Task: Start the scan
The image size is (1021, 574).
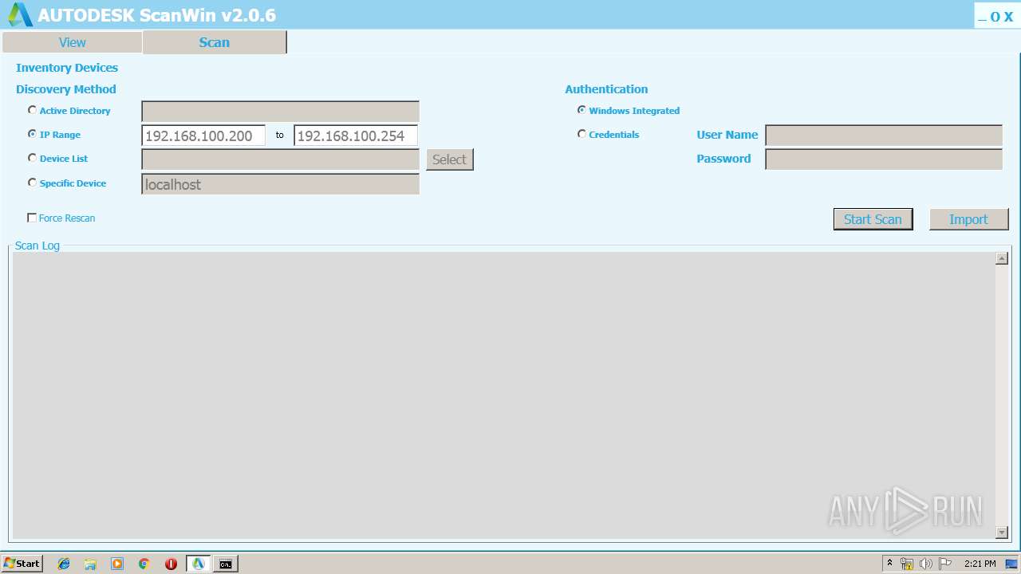Action: click(873, 219)
